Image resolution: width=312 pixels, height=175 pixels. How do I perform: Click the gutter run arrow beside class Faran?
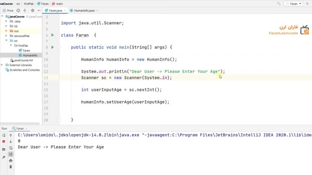tap(52, 35)
